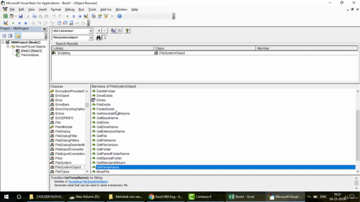Screen dimensions: 360x202
Task: Open the Watch Window icon in Debug toolbar
Action: coord(71,23)
